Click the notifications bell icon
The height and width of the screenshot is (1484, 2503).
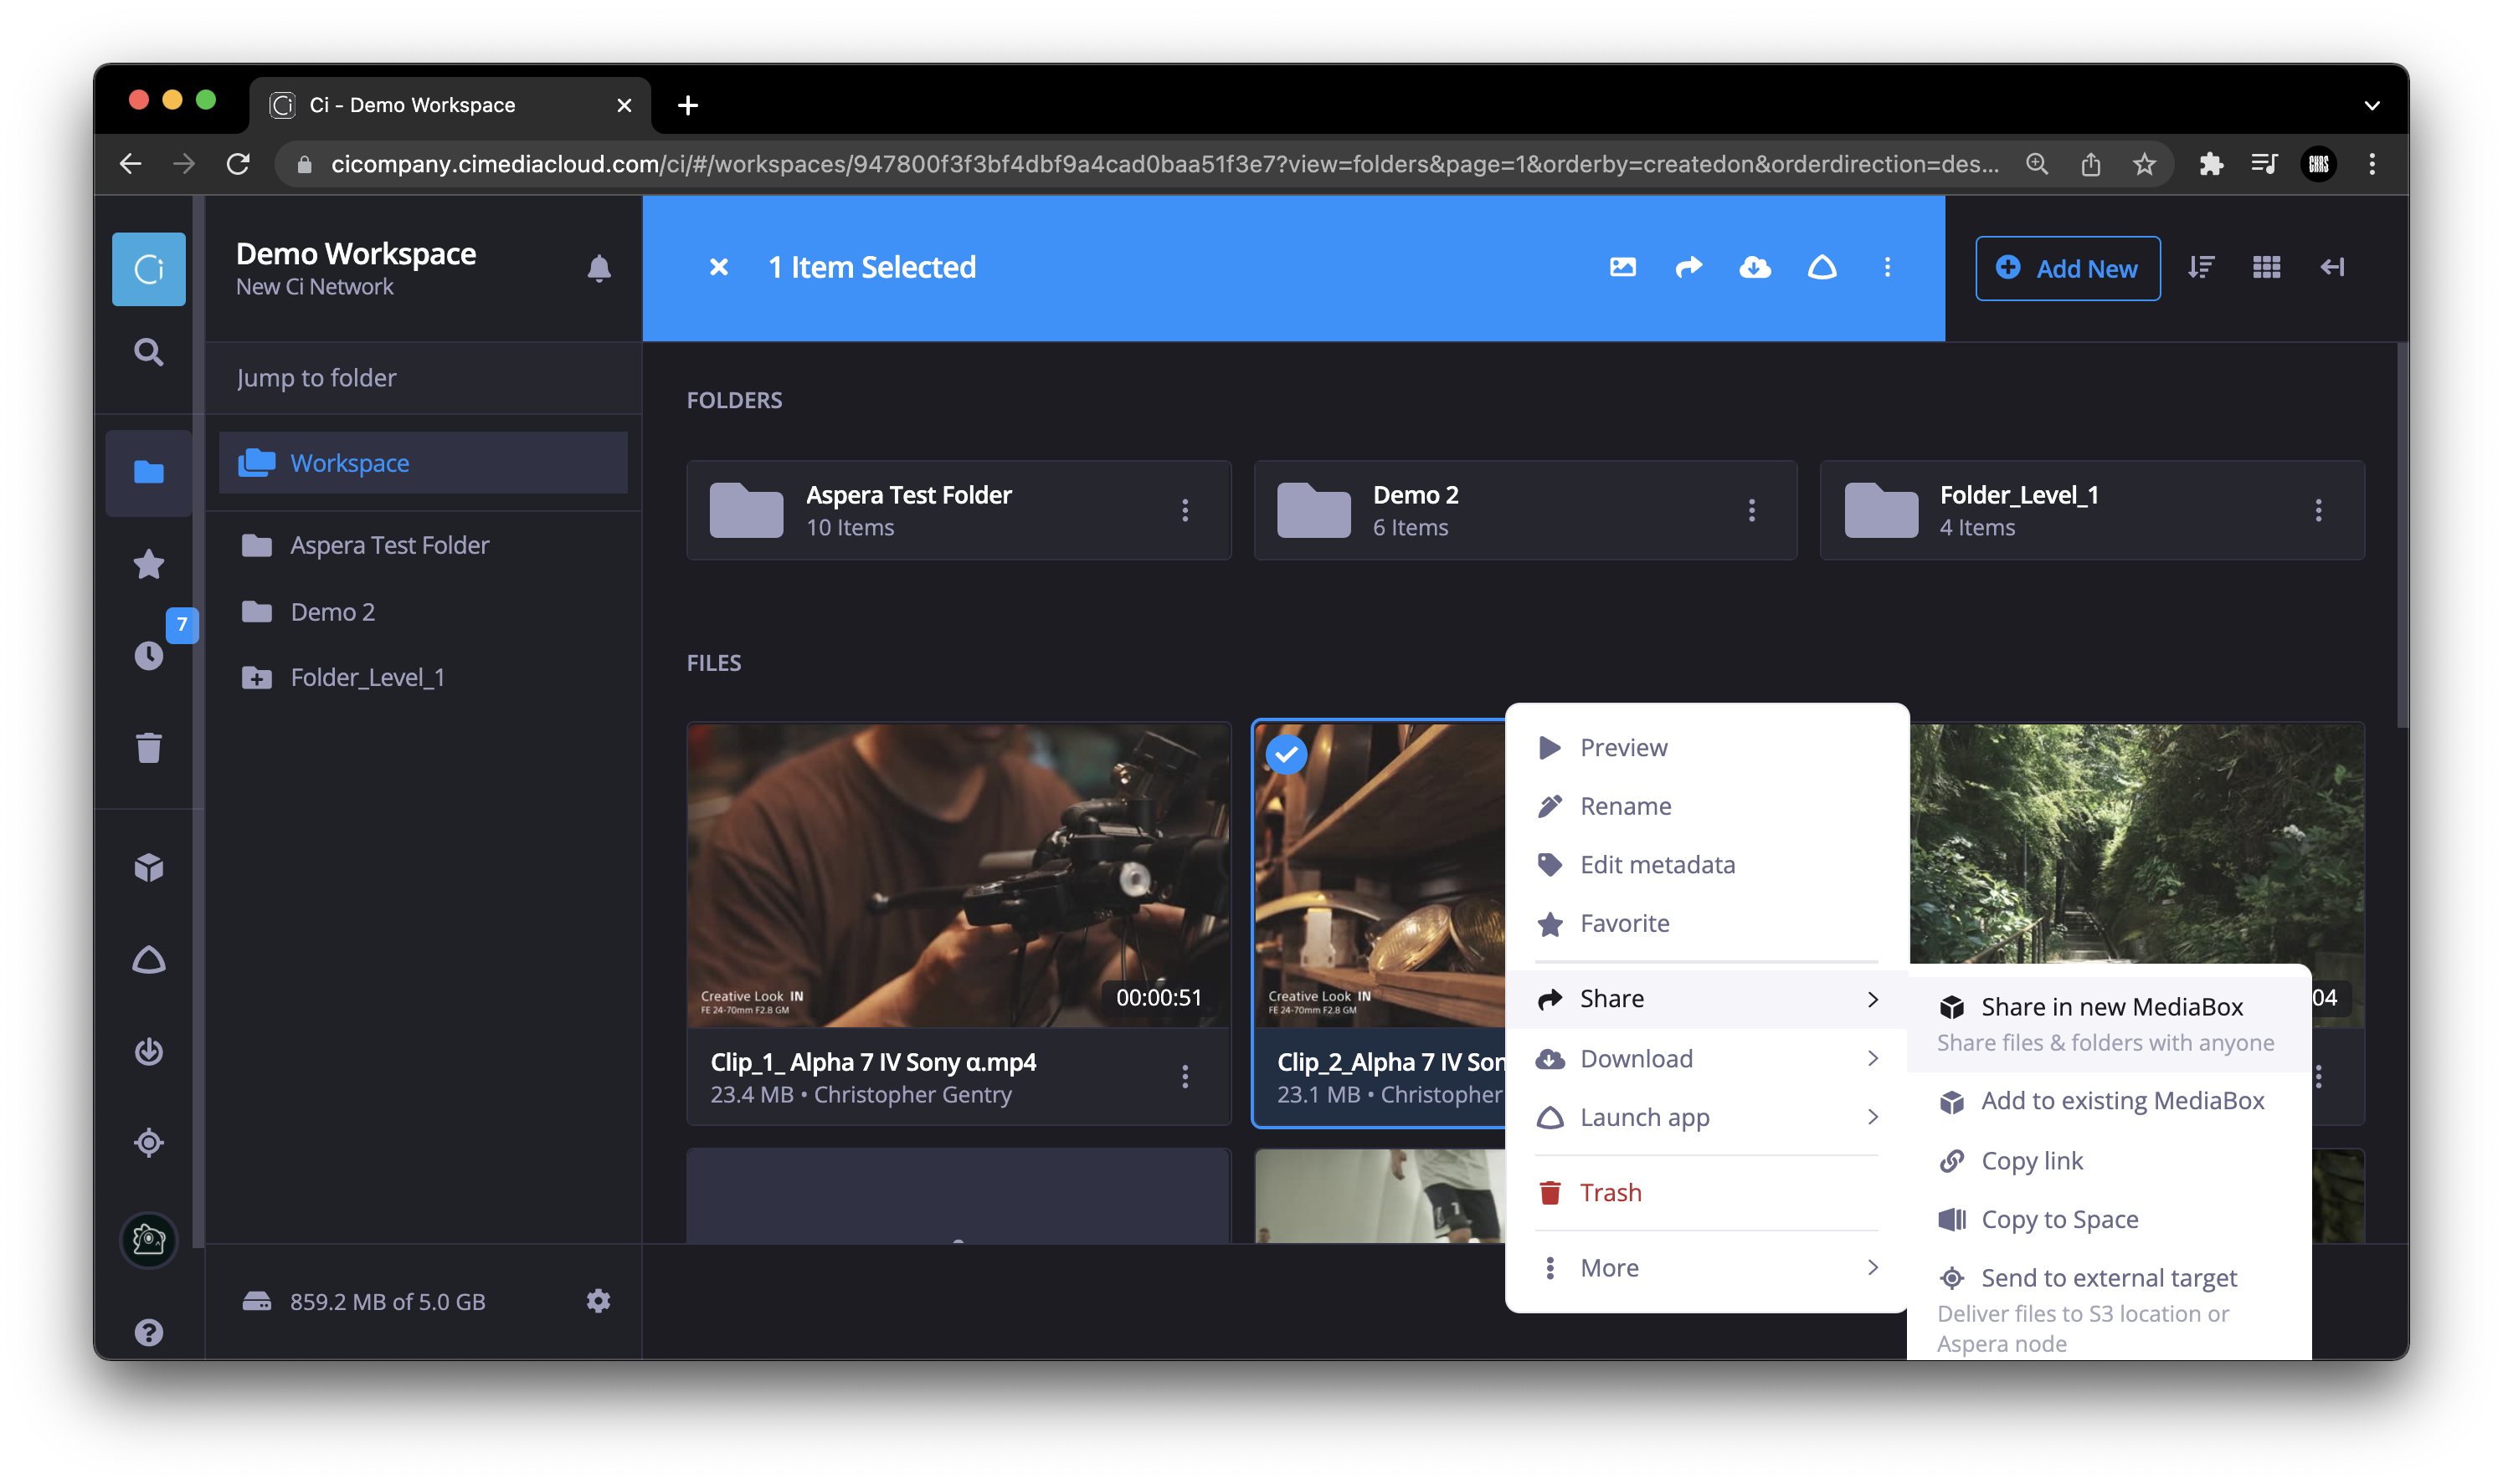pyautogui.click(x=599, y=268)
